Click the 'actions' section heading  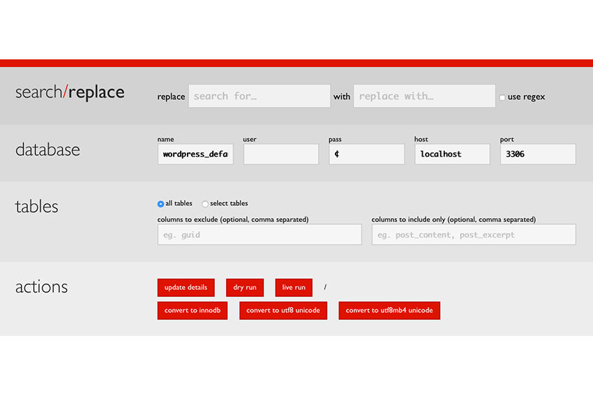pyautogui.click(x=42, y=287)
